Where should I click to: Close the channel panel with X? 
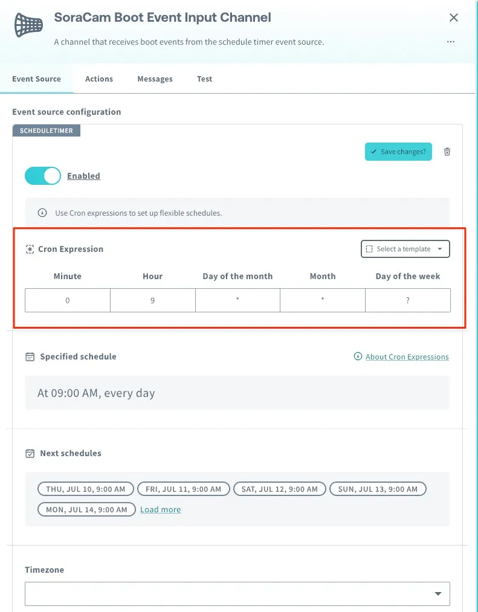coord(454,18)
